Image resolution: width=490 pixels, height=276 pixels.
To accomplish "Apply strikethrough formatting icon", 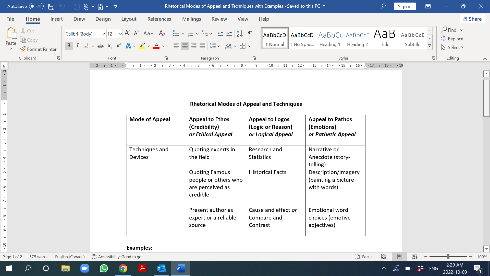I will pos(101,46).
